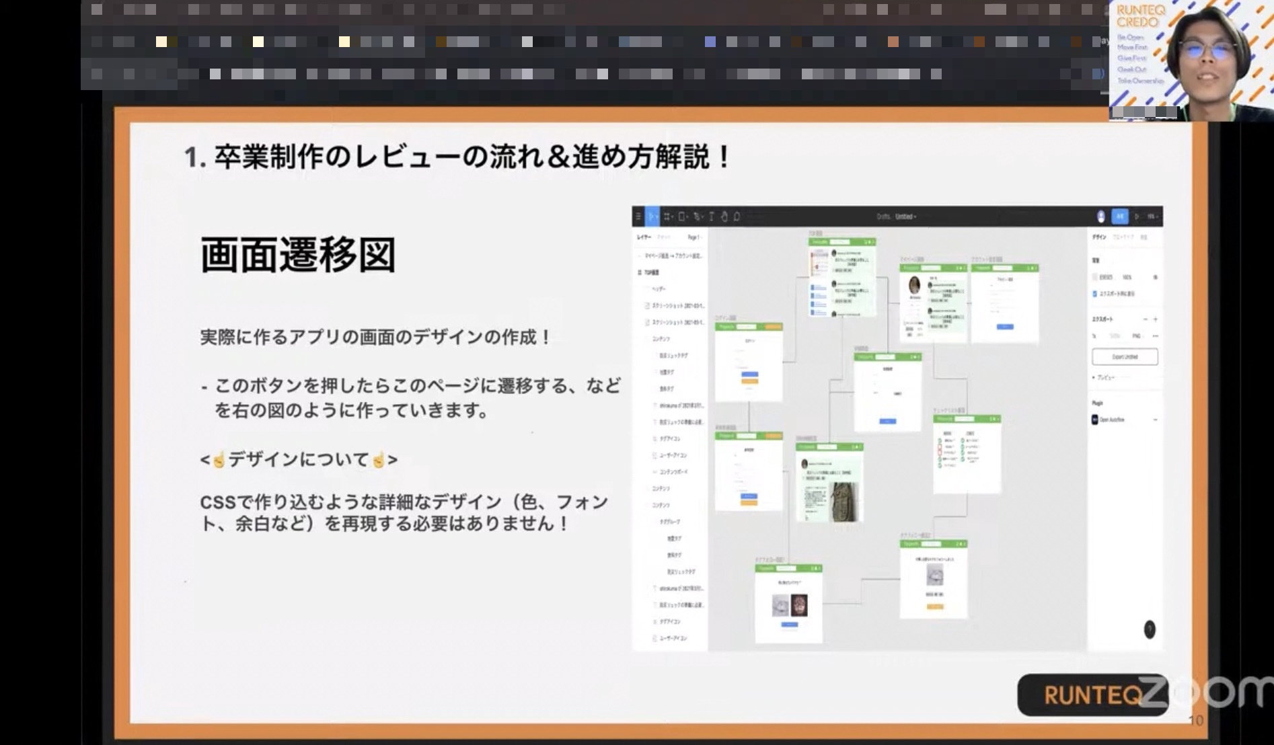Screen dimensions: 1274x745
Task: Click the Export Untitled button
Action: point(1126,356)
